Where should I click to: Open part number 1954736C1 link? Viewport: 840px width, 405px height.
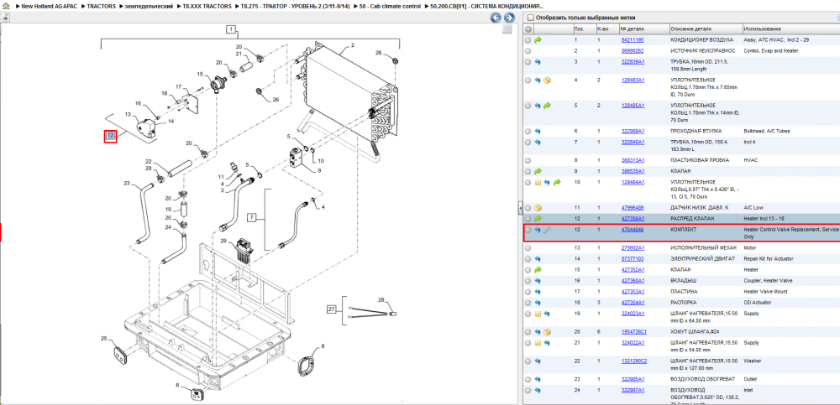633,332
